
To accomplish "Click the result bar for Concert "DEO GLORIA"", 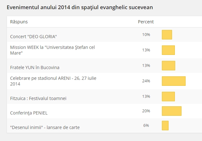I will pos(167,35).
